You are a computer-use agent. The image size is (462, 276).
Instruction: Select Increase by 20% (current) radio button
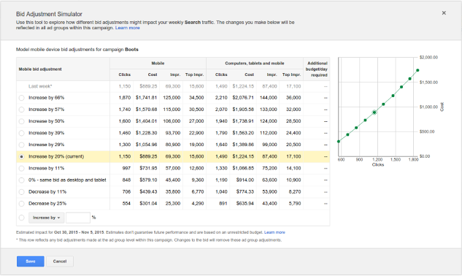(x=21, y=157)
